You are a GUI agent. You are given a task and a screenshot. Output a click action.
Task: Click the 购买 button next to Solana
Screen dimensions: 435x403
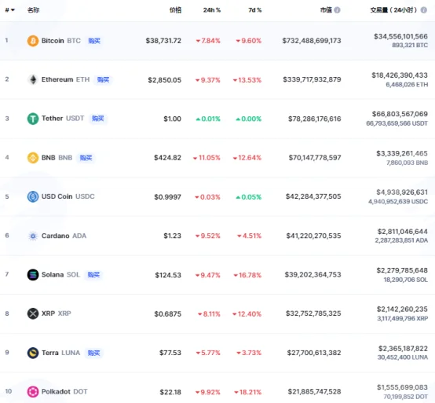pyautogui.click(x=93, y=275)
